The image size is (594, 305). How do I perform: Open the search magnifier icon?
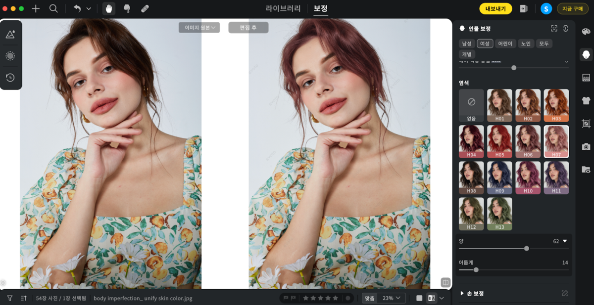pos(53,8)
